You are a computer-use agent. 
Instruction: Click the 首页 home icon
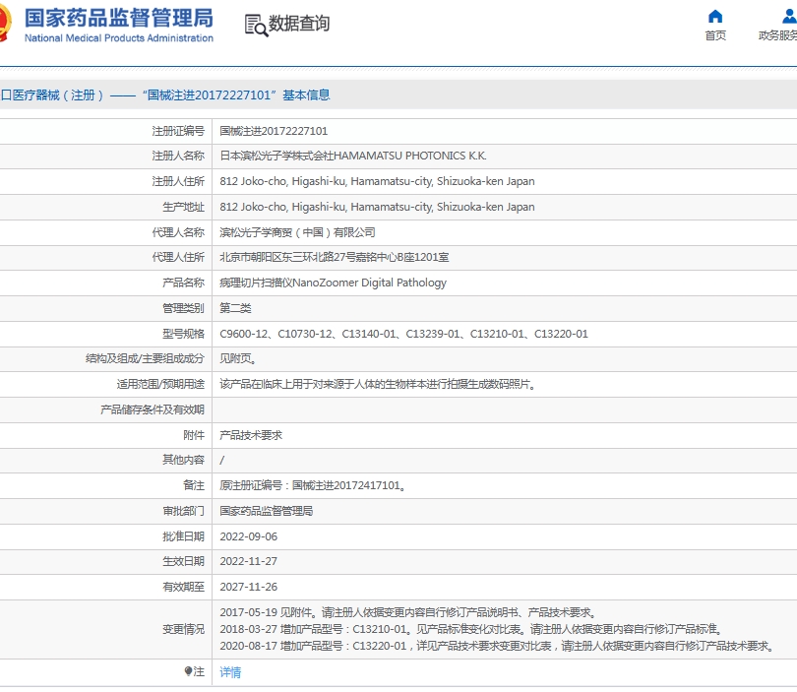[x=715, y=17]
